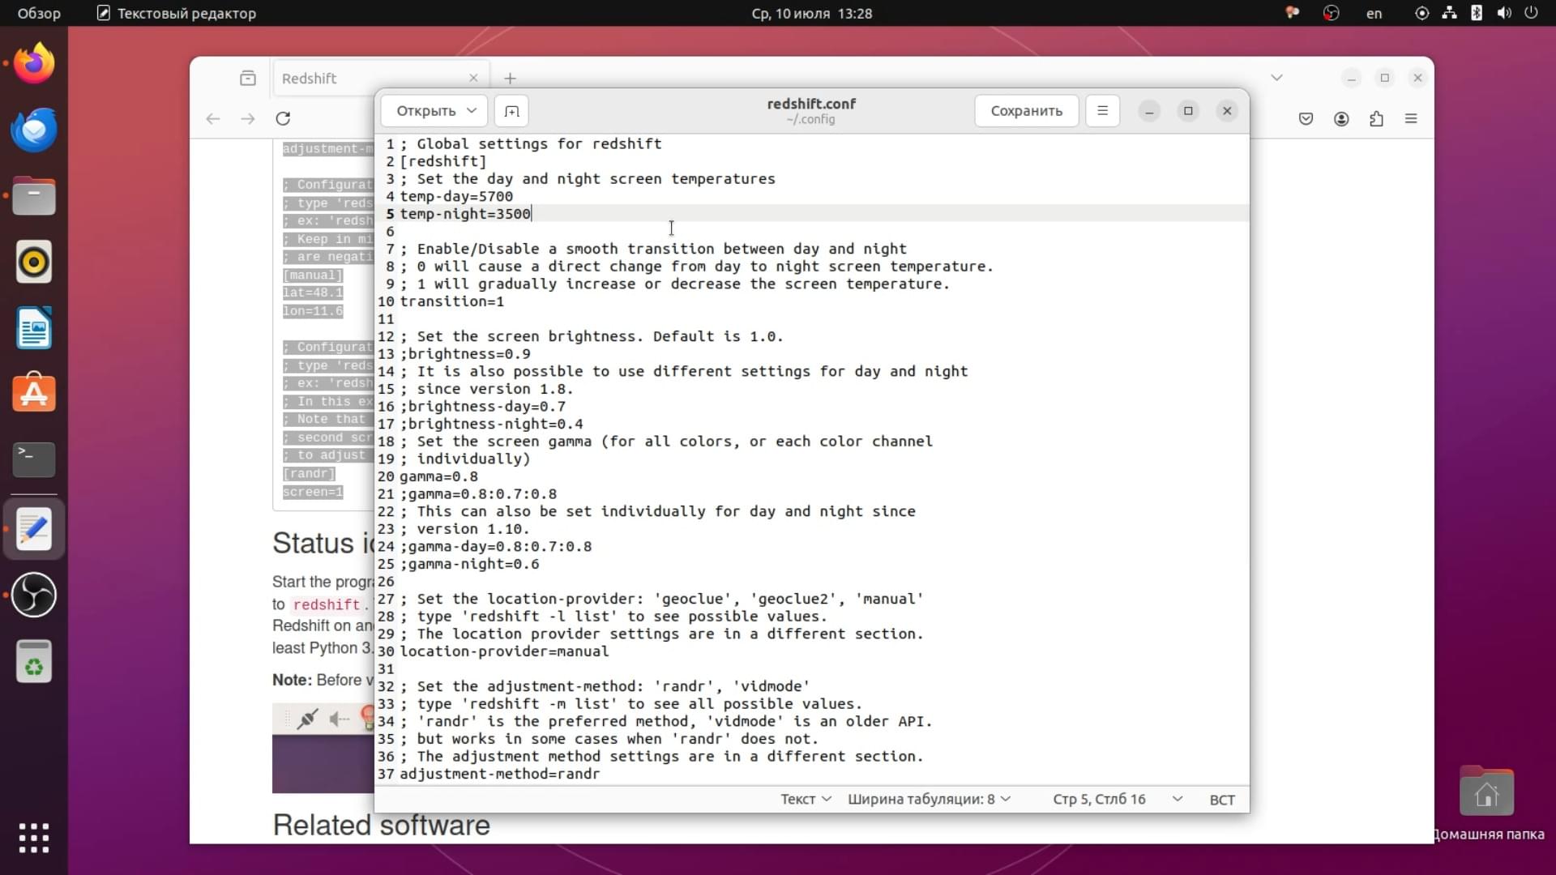Open Текстовый редактор app menu
The image size is (1556, 875).
(177, 13)
